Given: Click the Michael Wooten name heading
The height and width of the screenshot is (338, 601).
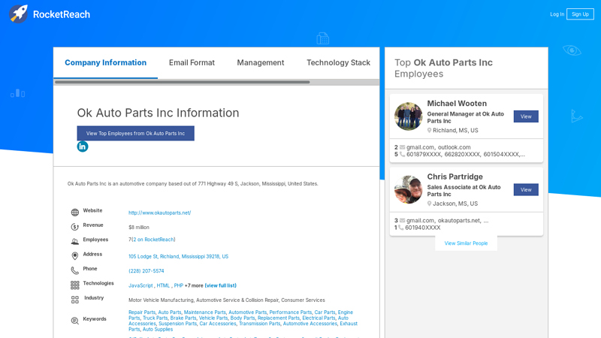Looking at the screenshot, I should 457,104.
